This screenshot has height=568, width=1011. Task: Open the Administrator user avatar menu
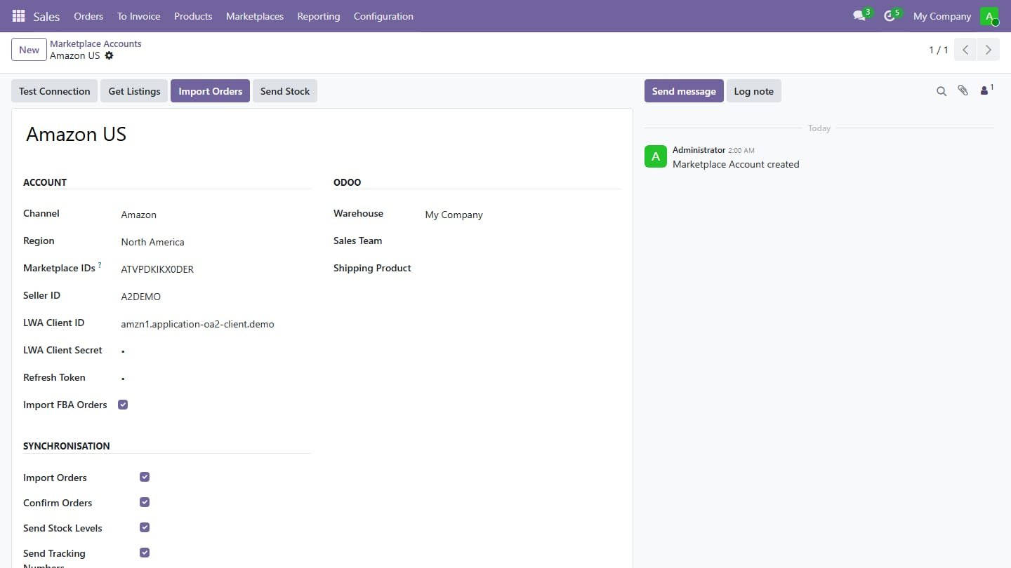pos(989,16)
